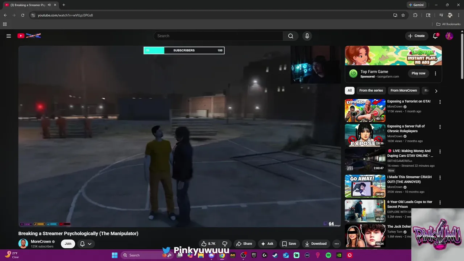The height and width of the screenshot is (261, 464).
Task: Expand options for the Top Farm Game ad
Action: tap(435, 73)
